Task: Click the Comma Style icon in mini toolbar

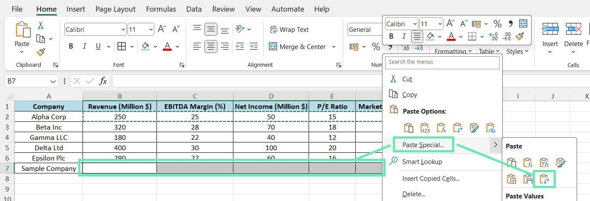Action: [510, 23]
